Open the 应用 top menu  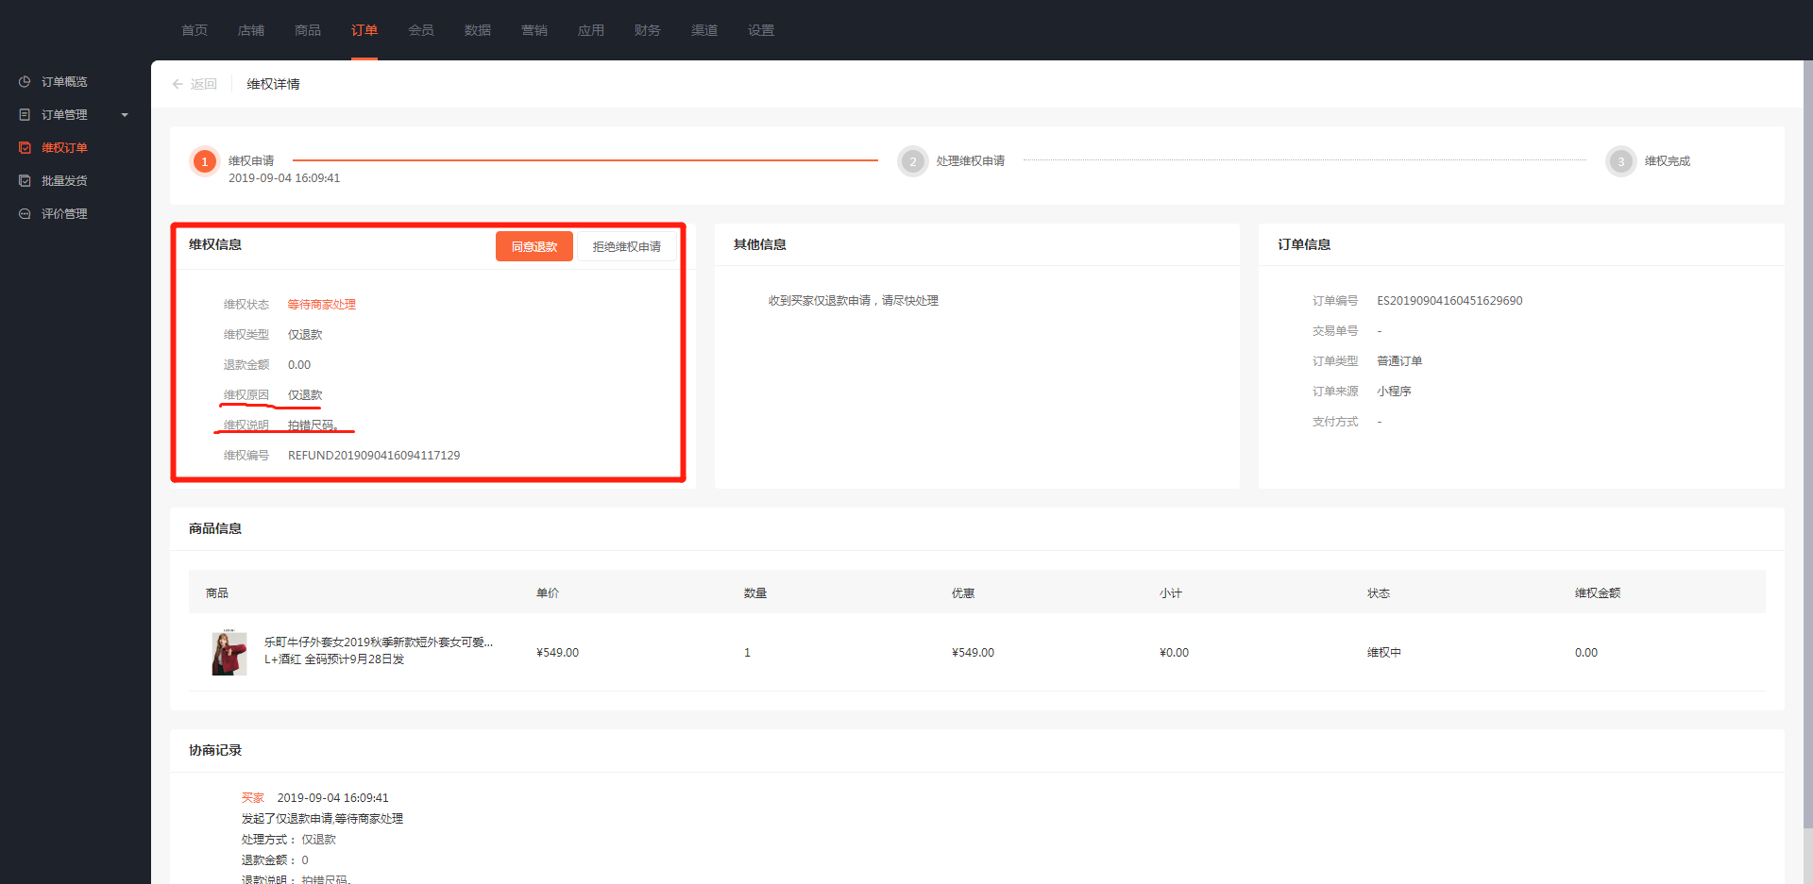[x=591, y=30]
